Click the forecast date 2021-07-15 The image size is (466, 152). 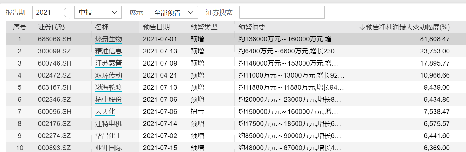point(160,148)
